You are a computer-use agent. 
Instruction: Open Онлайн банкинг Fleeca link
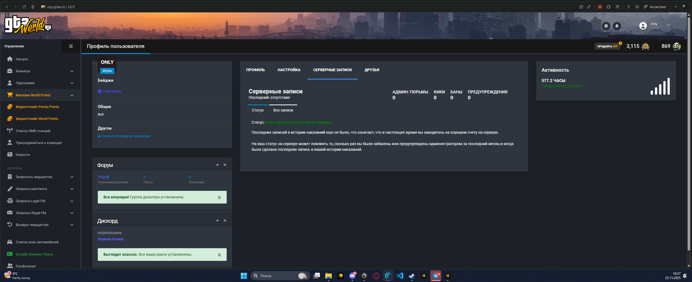[34, 254]
